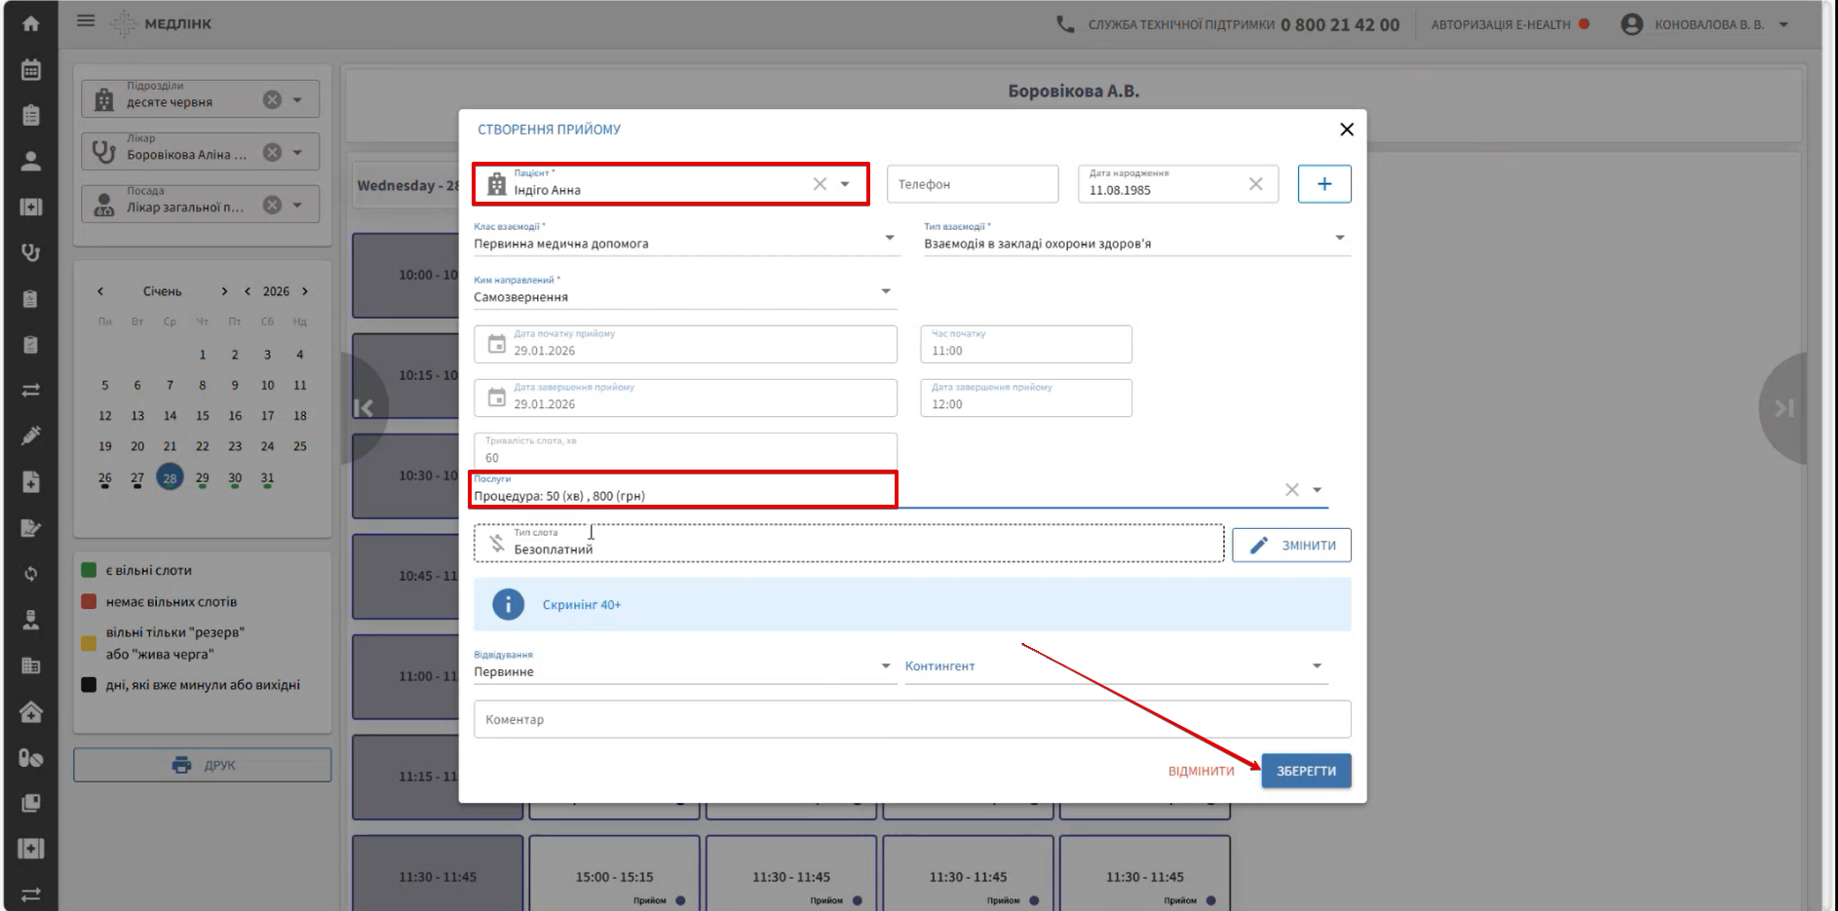
Task: Close the Створення прийому dialog
Action: pos(1346,130)
